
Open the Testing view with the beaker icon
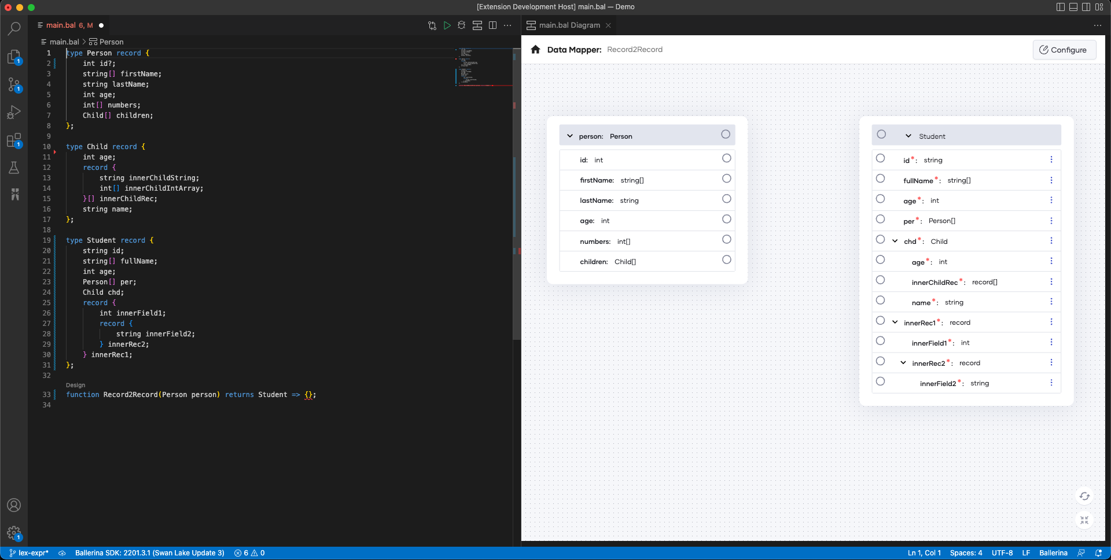14,168
